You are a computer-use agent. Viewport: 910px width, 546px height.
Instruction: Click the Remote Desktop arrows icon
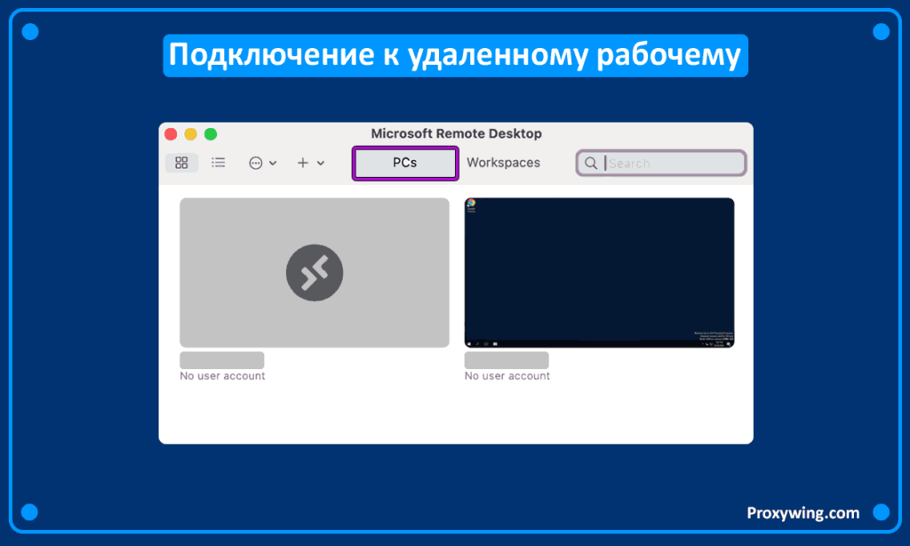(x=315, y=273)
